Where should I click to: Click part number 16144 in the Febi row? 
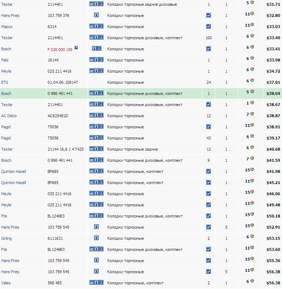point(53,60)
